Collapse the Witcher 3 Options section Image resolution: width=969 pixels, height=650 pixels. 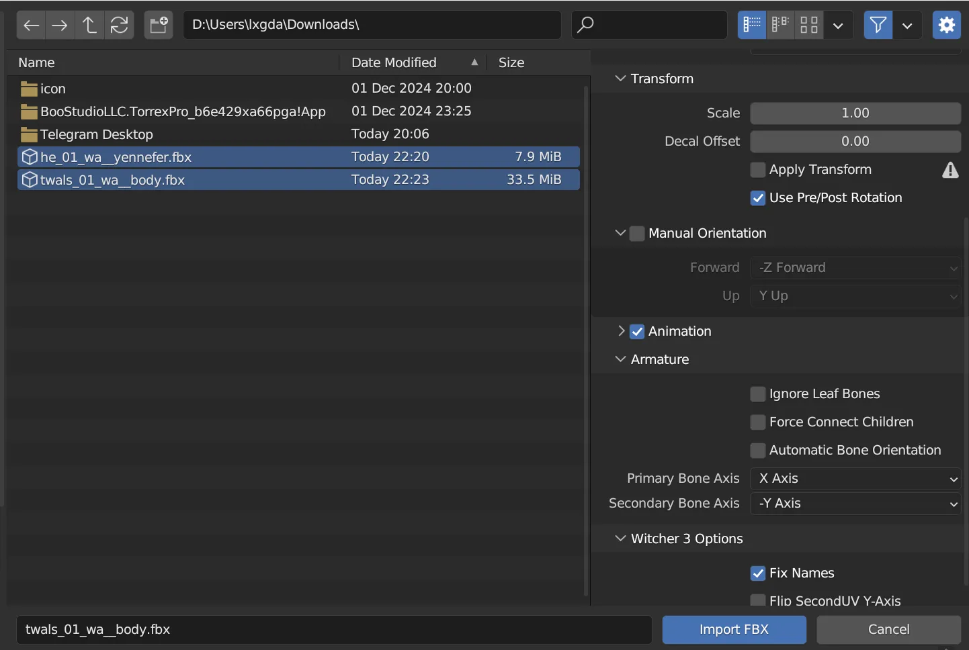coord(620,538)
